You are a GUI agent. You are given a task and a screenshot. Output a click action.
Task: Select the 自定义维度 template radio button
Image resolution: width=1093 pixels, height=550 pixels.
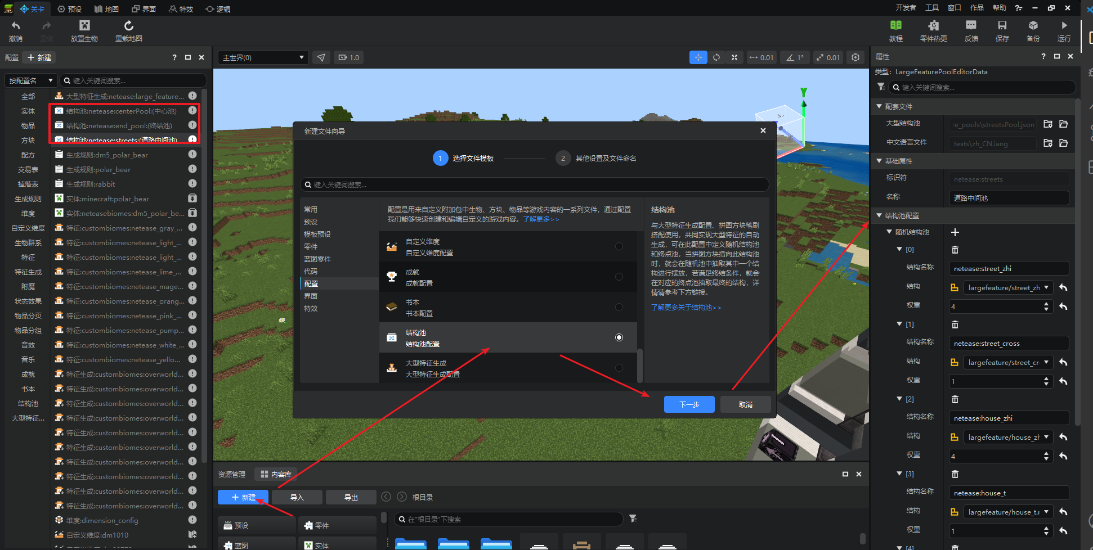(x=619, y=246)
